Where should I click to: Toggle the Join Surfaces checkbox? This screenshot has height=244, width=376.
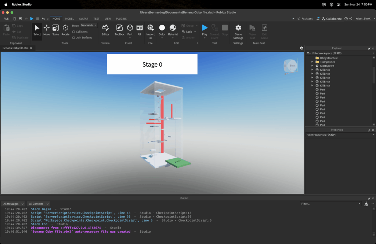click(x=74, y=38)
